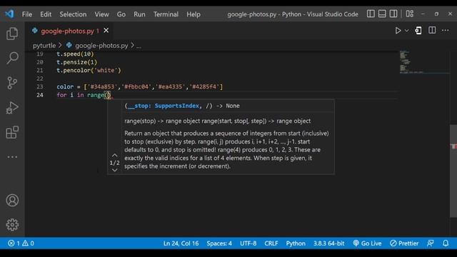
Task: Open the Source Control view
Action: tap(12, 83)
